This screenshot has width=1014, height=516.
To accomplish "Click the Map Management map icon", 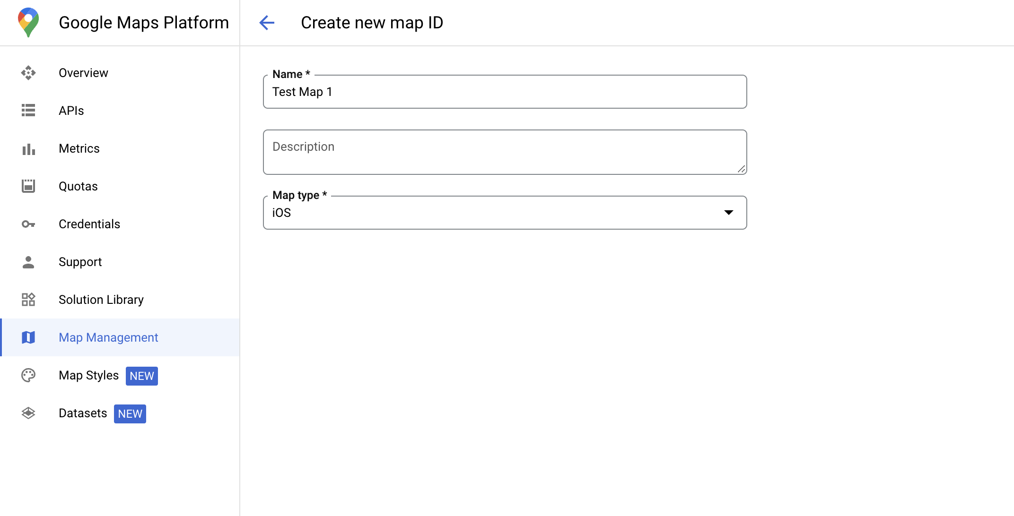I will click(x=29, y=338).
